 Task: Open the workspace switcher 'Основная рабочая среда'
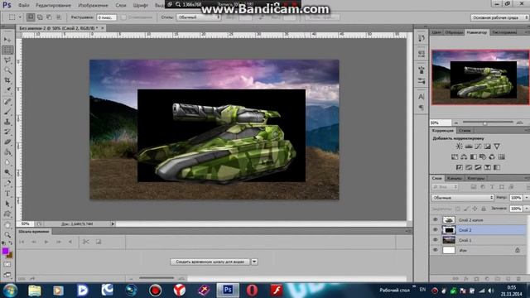tap(499, 17)
